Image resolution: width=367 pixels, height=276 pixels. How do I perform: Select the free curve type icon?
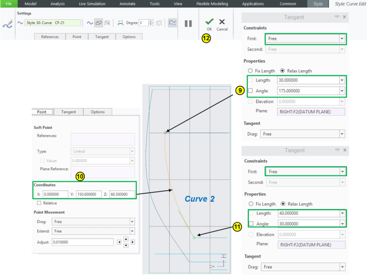90,23
